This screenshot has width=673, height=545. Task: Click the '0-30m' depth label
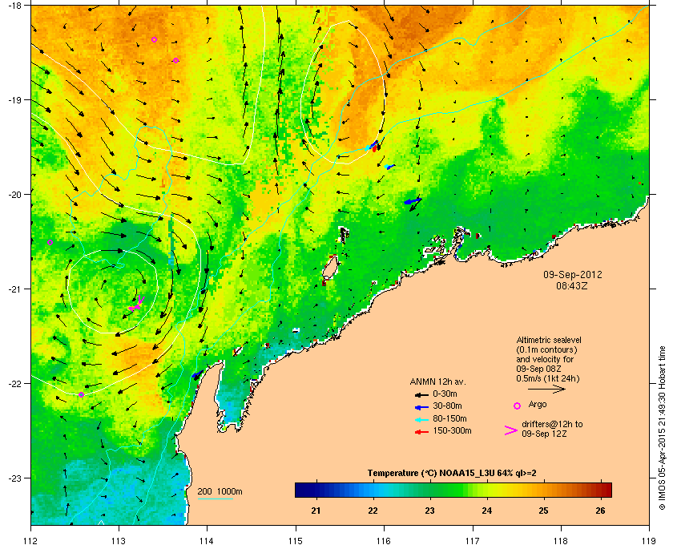[x=445, y=394]
